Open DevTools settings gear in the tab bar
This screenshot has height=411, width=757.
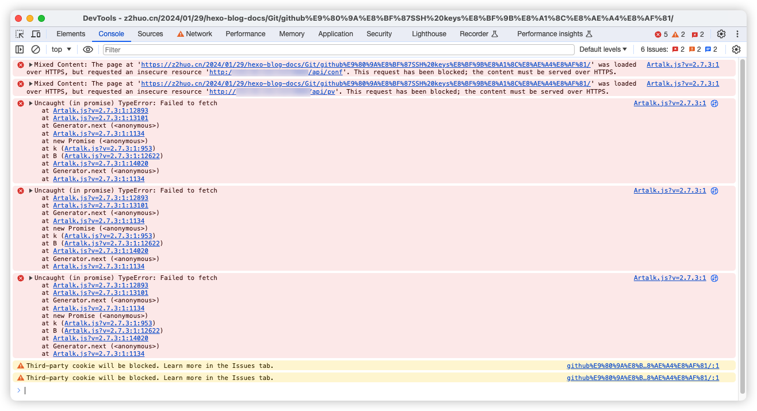pos(721,34)
